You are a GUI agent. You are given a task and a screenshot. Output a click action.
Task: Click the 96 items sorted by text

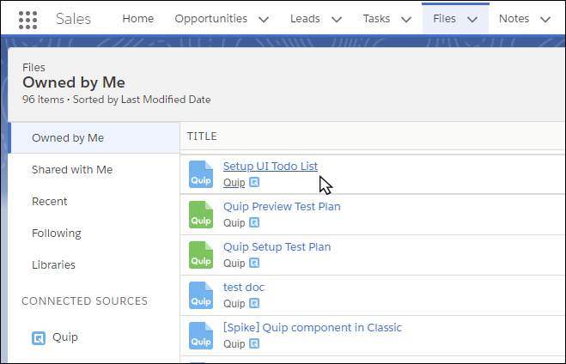(117, 100)
